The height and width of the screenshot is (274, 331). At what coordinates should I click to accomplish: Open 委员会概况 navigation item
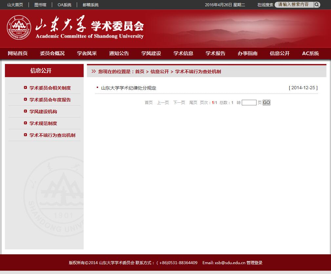point(52,53)
